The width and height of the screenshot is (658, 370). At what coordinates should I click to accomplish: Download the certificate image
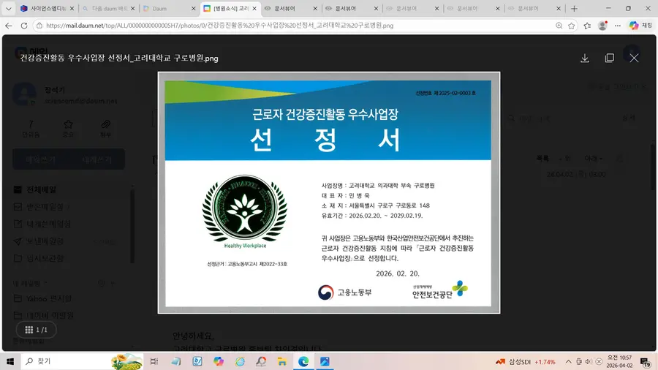[585, 58]
